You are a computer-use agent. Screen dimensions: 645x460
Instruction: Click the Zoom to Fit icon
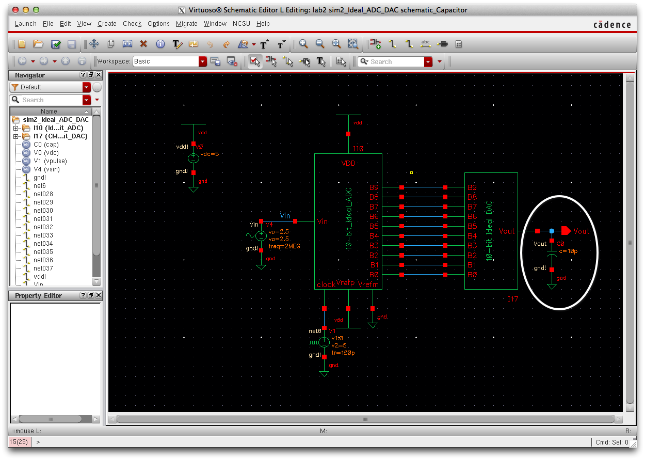336,44
